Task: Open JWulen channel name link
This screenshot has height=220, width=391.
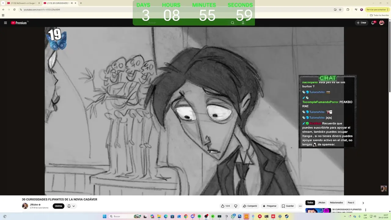Action: click(34, 205)
